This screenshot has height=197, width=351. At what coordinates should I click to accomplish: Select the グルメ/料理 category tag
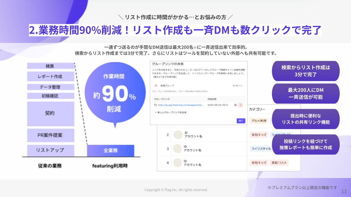259,121
